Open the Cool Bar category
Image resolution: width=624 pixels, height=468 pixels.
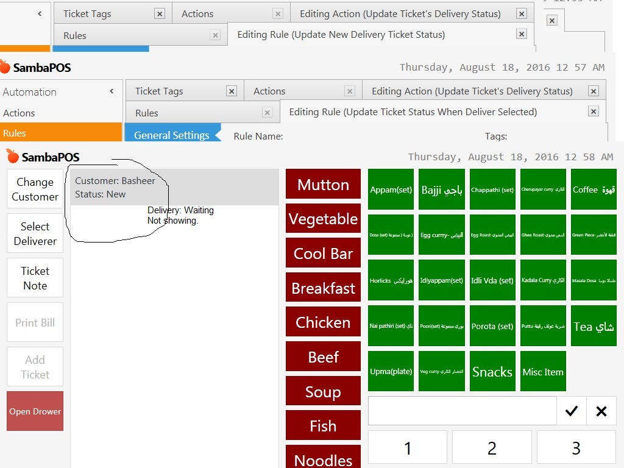[323, 253]
